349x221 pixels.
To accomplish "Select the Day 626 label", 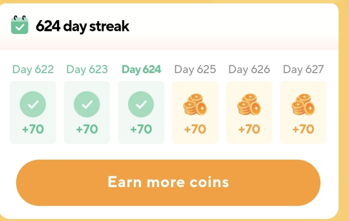I will [x=249, y=69].
